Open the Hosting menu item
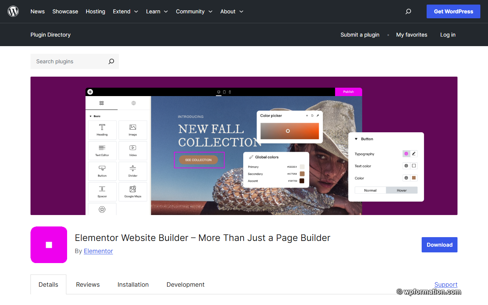The height and width of the screenshot is (305, 488). point(95,11)
